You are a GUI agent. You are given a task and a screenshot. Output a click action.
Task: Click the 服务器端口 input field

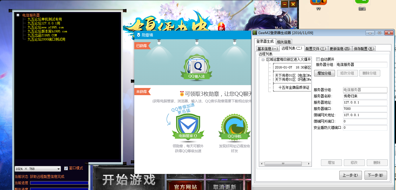pos(365,109)
